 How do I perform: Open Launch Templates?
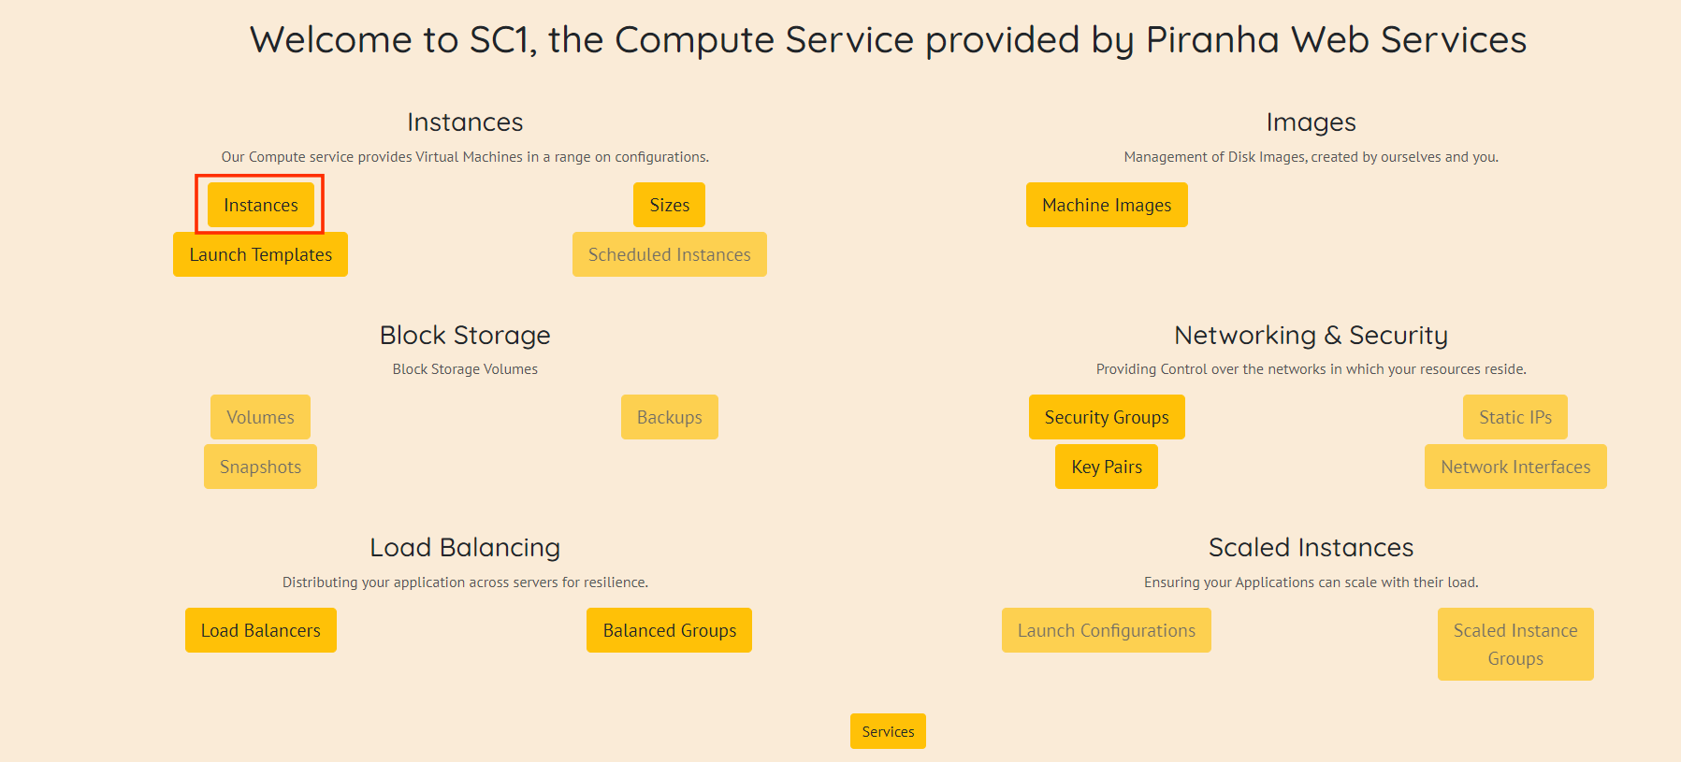pos(260,254)
